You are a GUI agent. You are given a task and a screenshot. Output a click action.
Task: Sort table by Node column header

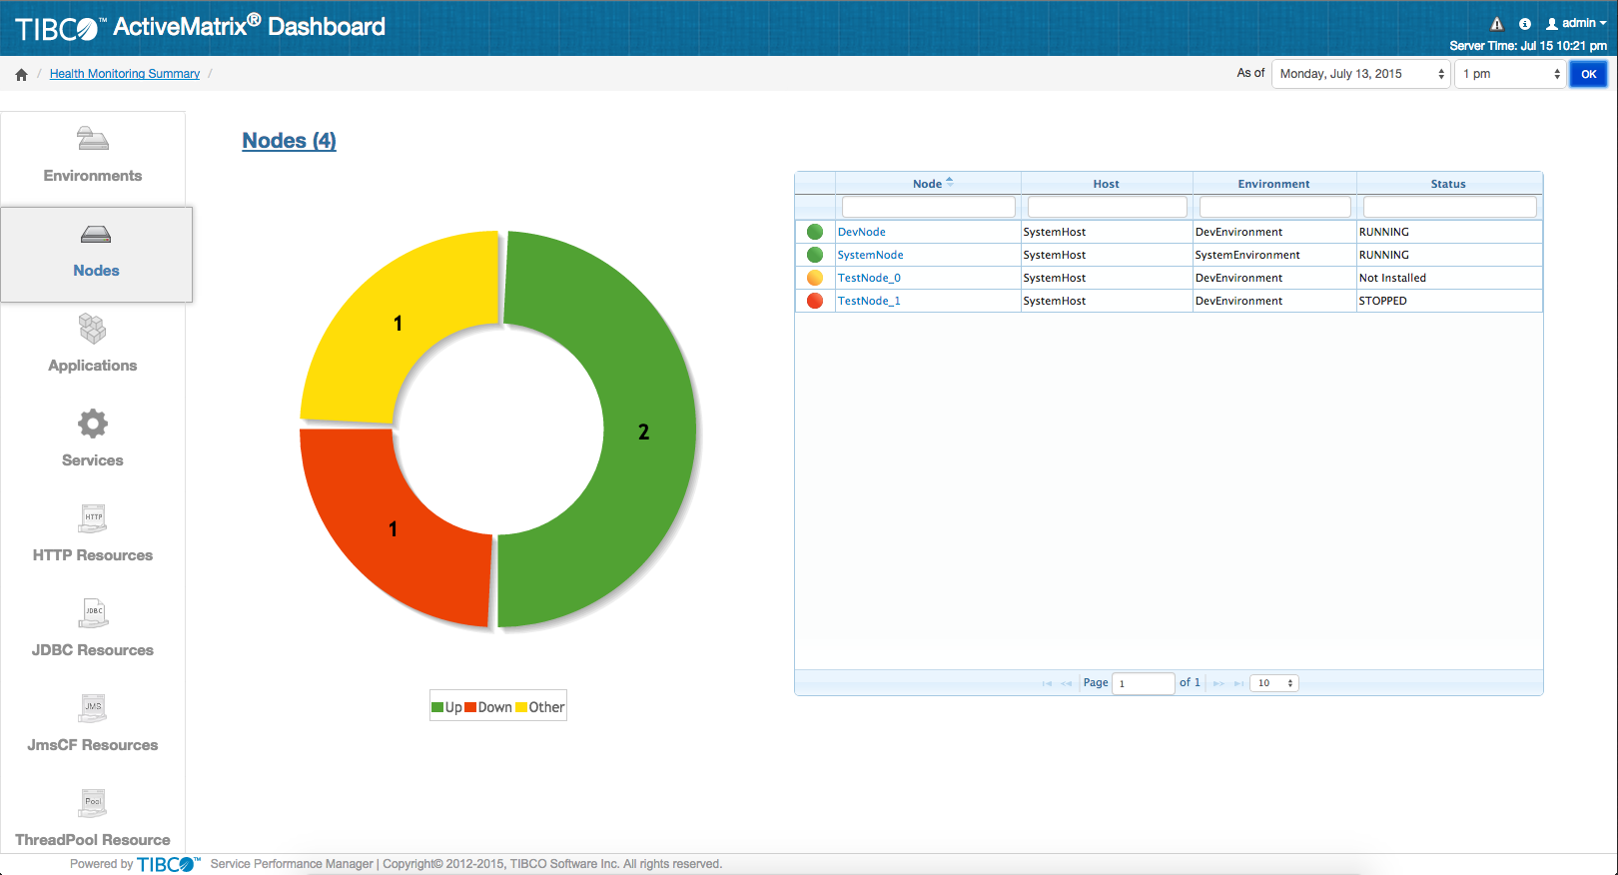(928, 184)
